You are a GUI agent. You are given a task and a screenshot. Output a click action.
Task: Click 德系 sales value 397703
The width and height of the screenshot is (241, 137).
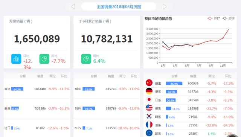pyautogui.click(x=193, y=92)
